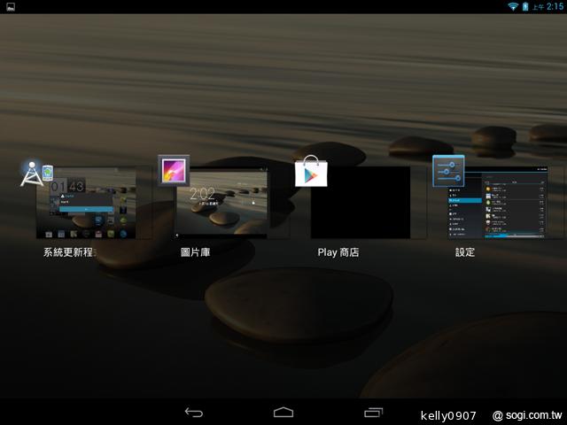
Task: Open the Wi-Fi status icon
Action: click(513, 6)
